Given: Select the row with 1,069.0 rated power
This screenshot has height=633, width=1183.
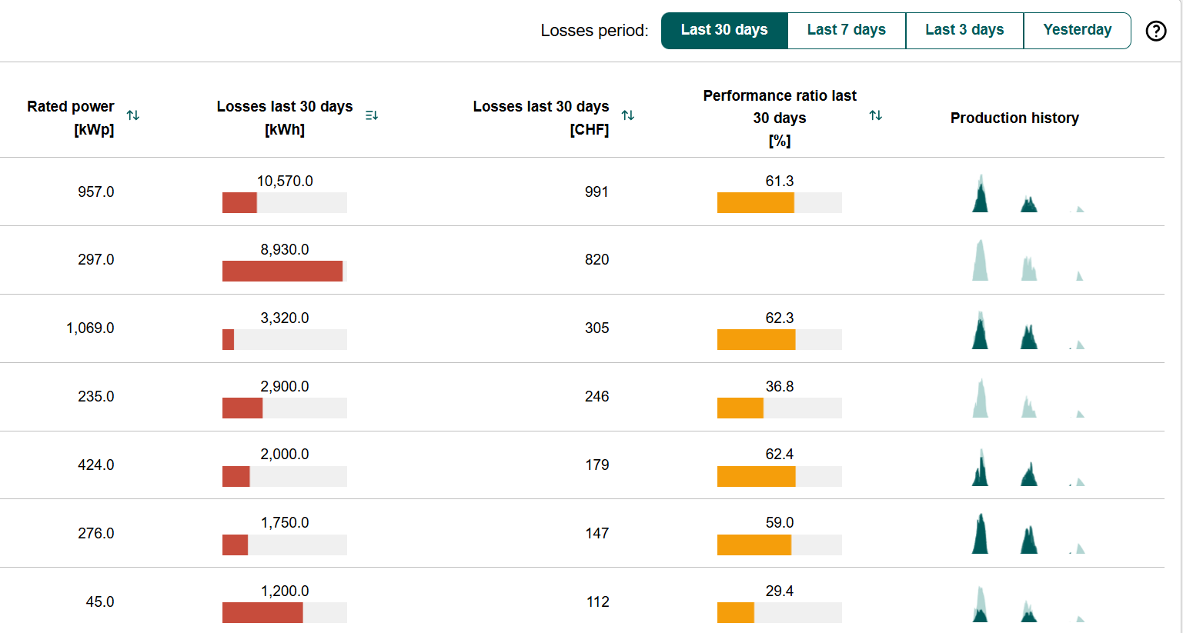Looking at the screenshot, I should [x=90, y=328].
